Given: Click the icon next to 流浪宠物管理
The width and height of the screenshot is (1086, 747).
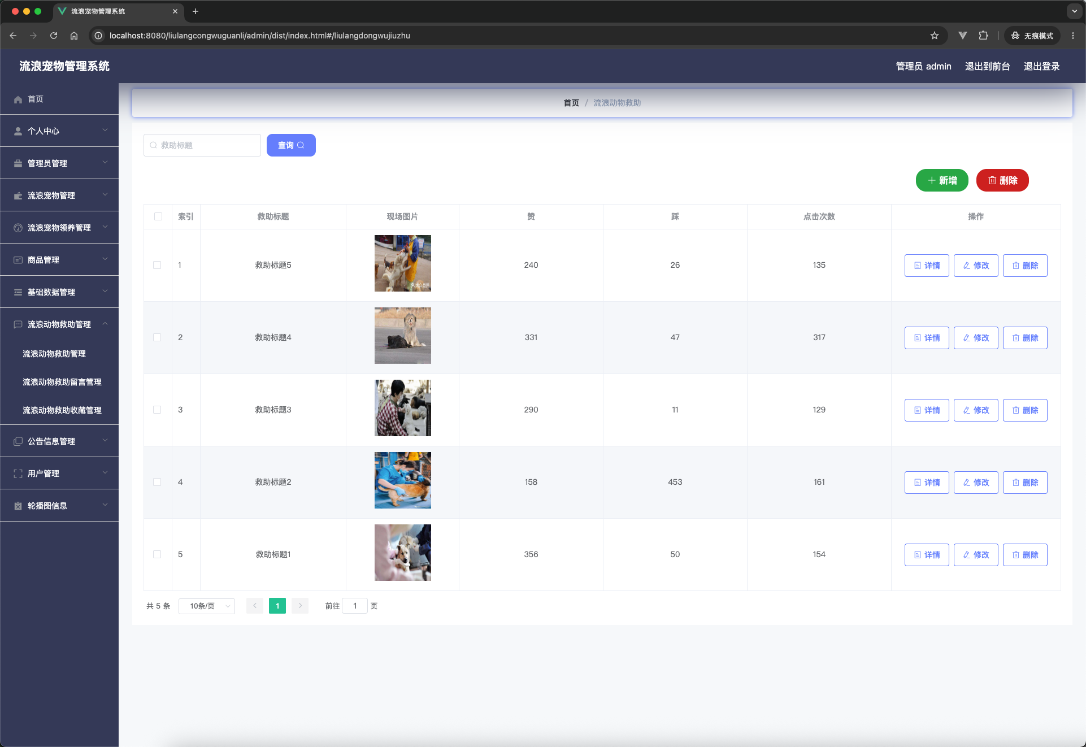Looking at the screenshot, I should [18, 196].
